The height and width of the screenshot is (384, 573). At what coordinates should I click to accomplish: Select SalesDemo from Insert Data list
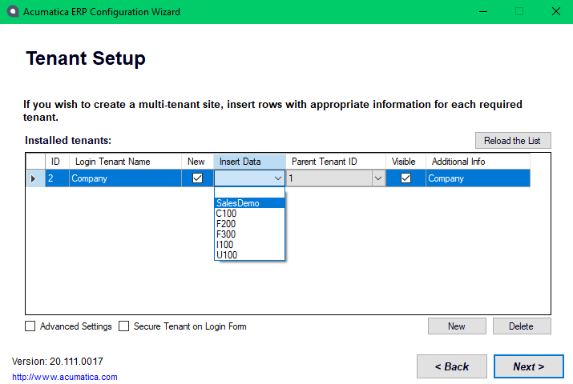point(249,203)
